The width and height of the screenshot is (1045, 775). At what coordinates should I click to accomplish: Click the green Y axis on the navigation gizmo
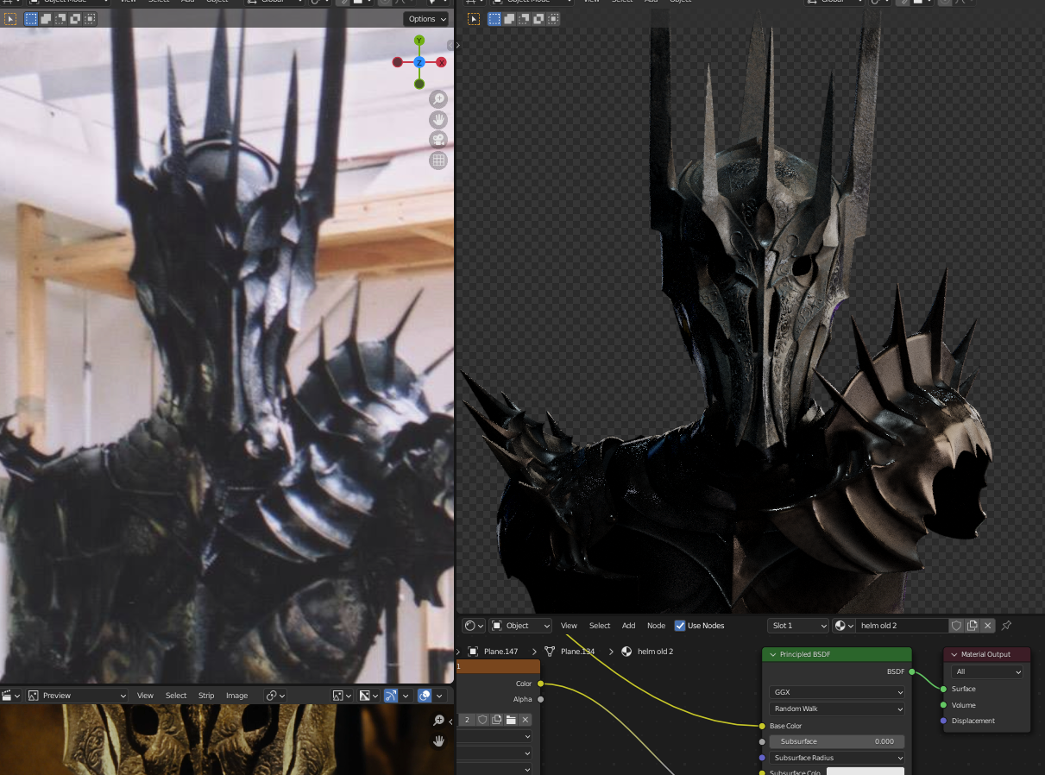419,41
